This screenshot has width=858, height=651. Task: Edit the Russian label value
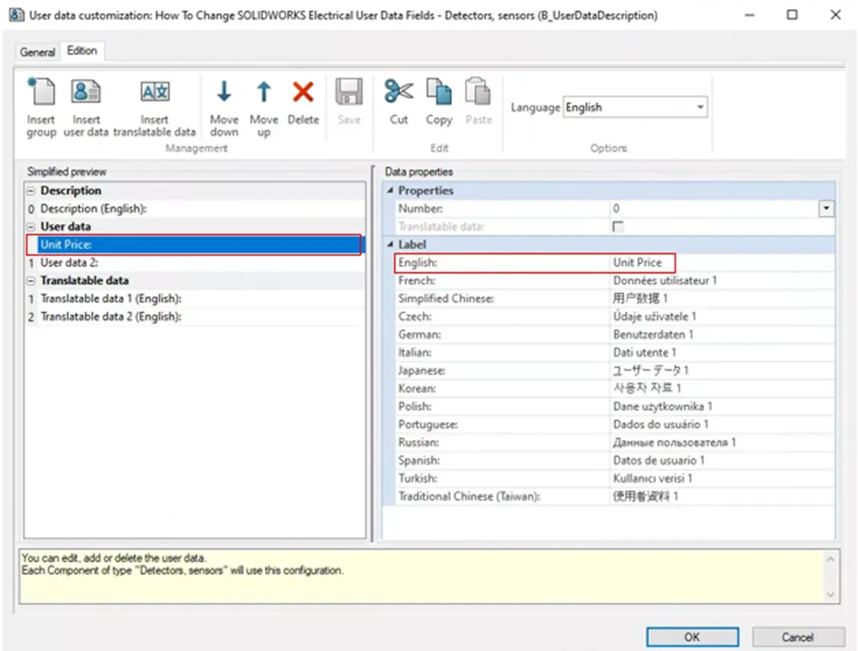(x=721, y=442)
